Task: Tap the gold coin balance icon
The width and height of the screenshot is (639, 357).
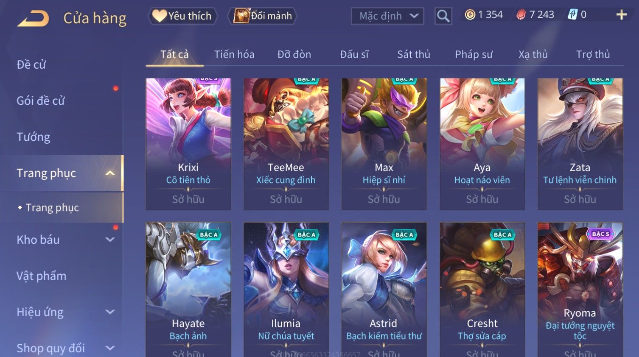Action: pos(470,15)
